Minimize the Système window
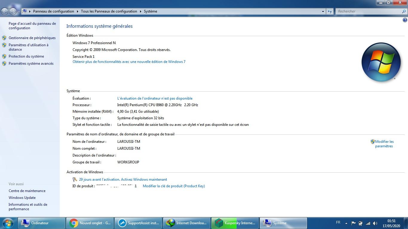The width and height of the screenshot is (408, 229). click(381, 3)
